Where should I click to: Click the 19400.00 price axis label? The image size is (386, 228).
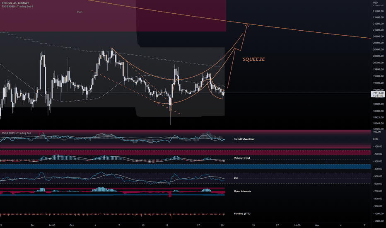(379, 83)
